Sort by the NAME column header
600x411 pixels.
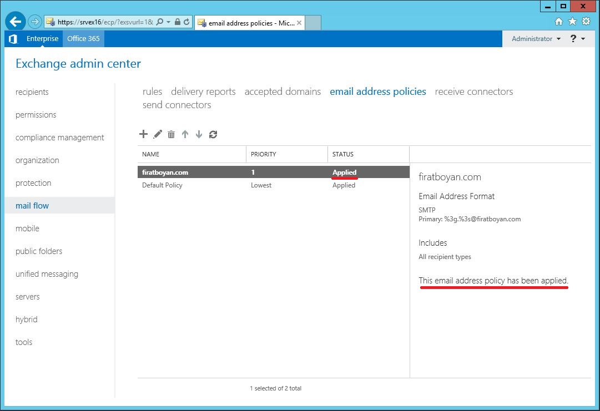pyautogui.click(x=191, y=154)
